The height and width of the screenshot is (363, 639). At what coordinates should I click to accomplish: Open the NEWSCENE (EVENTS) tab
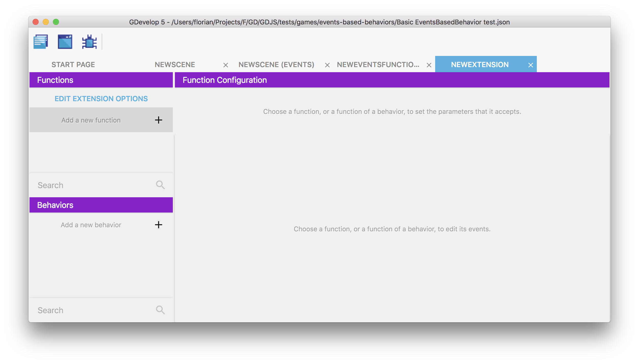point(276,65)
